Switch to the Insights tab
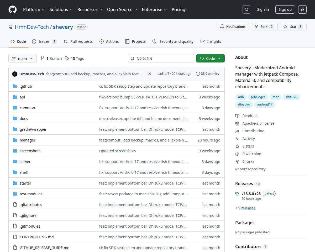 [x=211, y=41]
